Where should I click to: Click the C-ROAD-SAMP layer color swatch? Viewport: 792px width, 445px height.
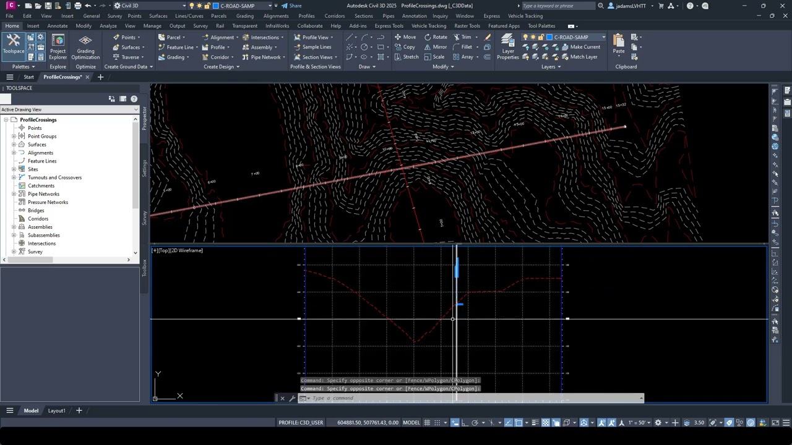[549, 37]
